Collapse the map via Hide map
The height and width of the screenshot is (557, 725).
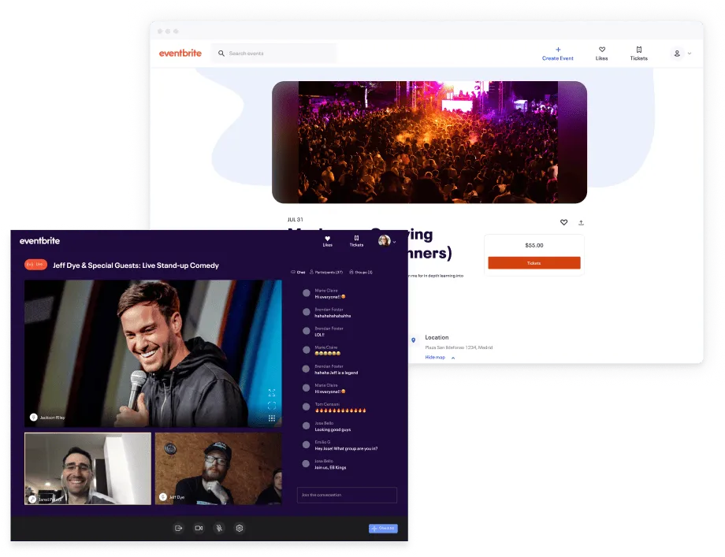click(434, 357)
